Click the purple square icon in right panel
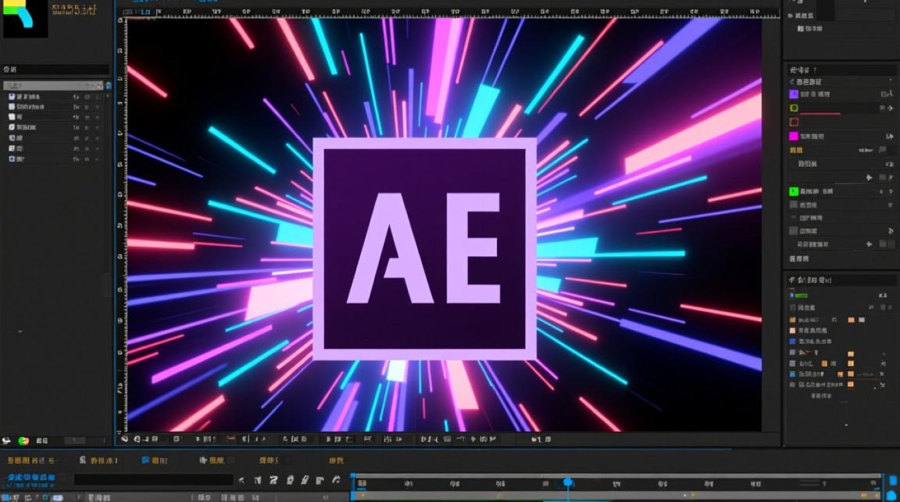 pos(794,94)
